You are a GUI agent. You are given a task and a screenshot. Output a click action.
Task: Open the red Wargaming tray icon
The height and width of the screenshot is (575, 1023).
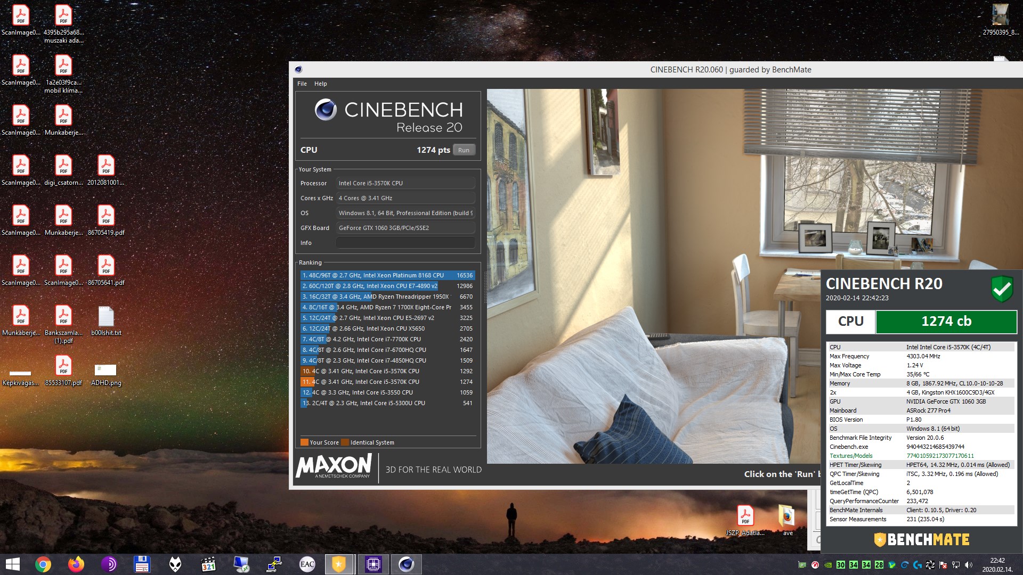pos(815,565)
